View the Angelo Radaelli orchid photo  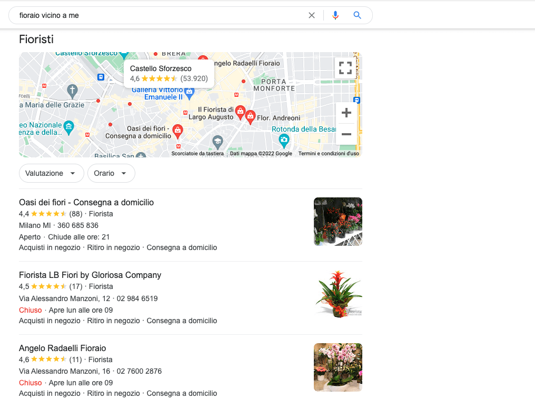click(338, 367)
